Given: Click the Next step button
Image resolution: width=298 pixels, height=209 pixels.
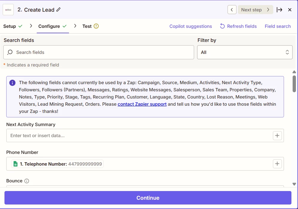Looking at the screenshot, I should point(255,10).
